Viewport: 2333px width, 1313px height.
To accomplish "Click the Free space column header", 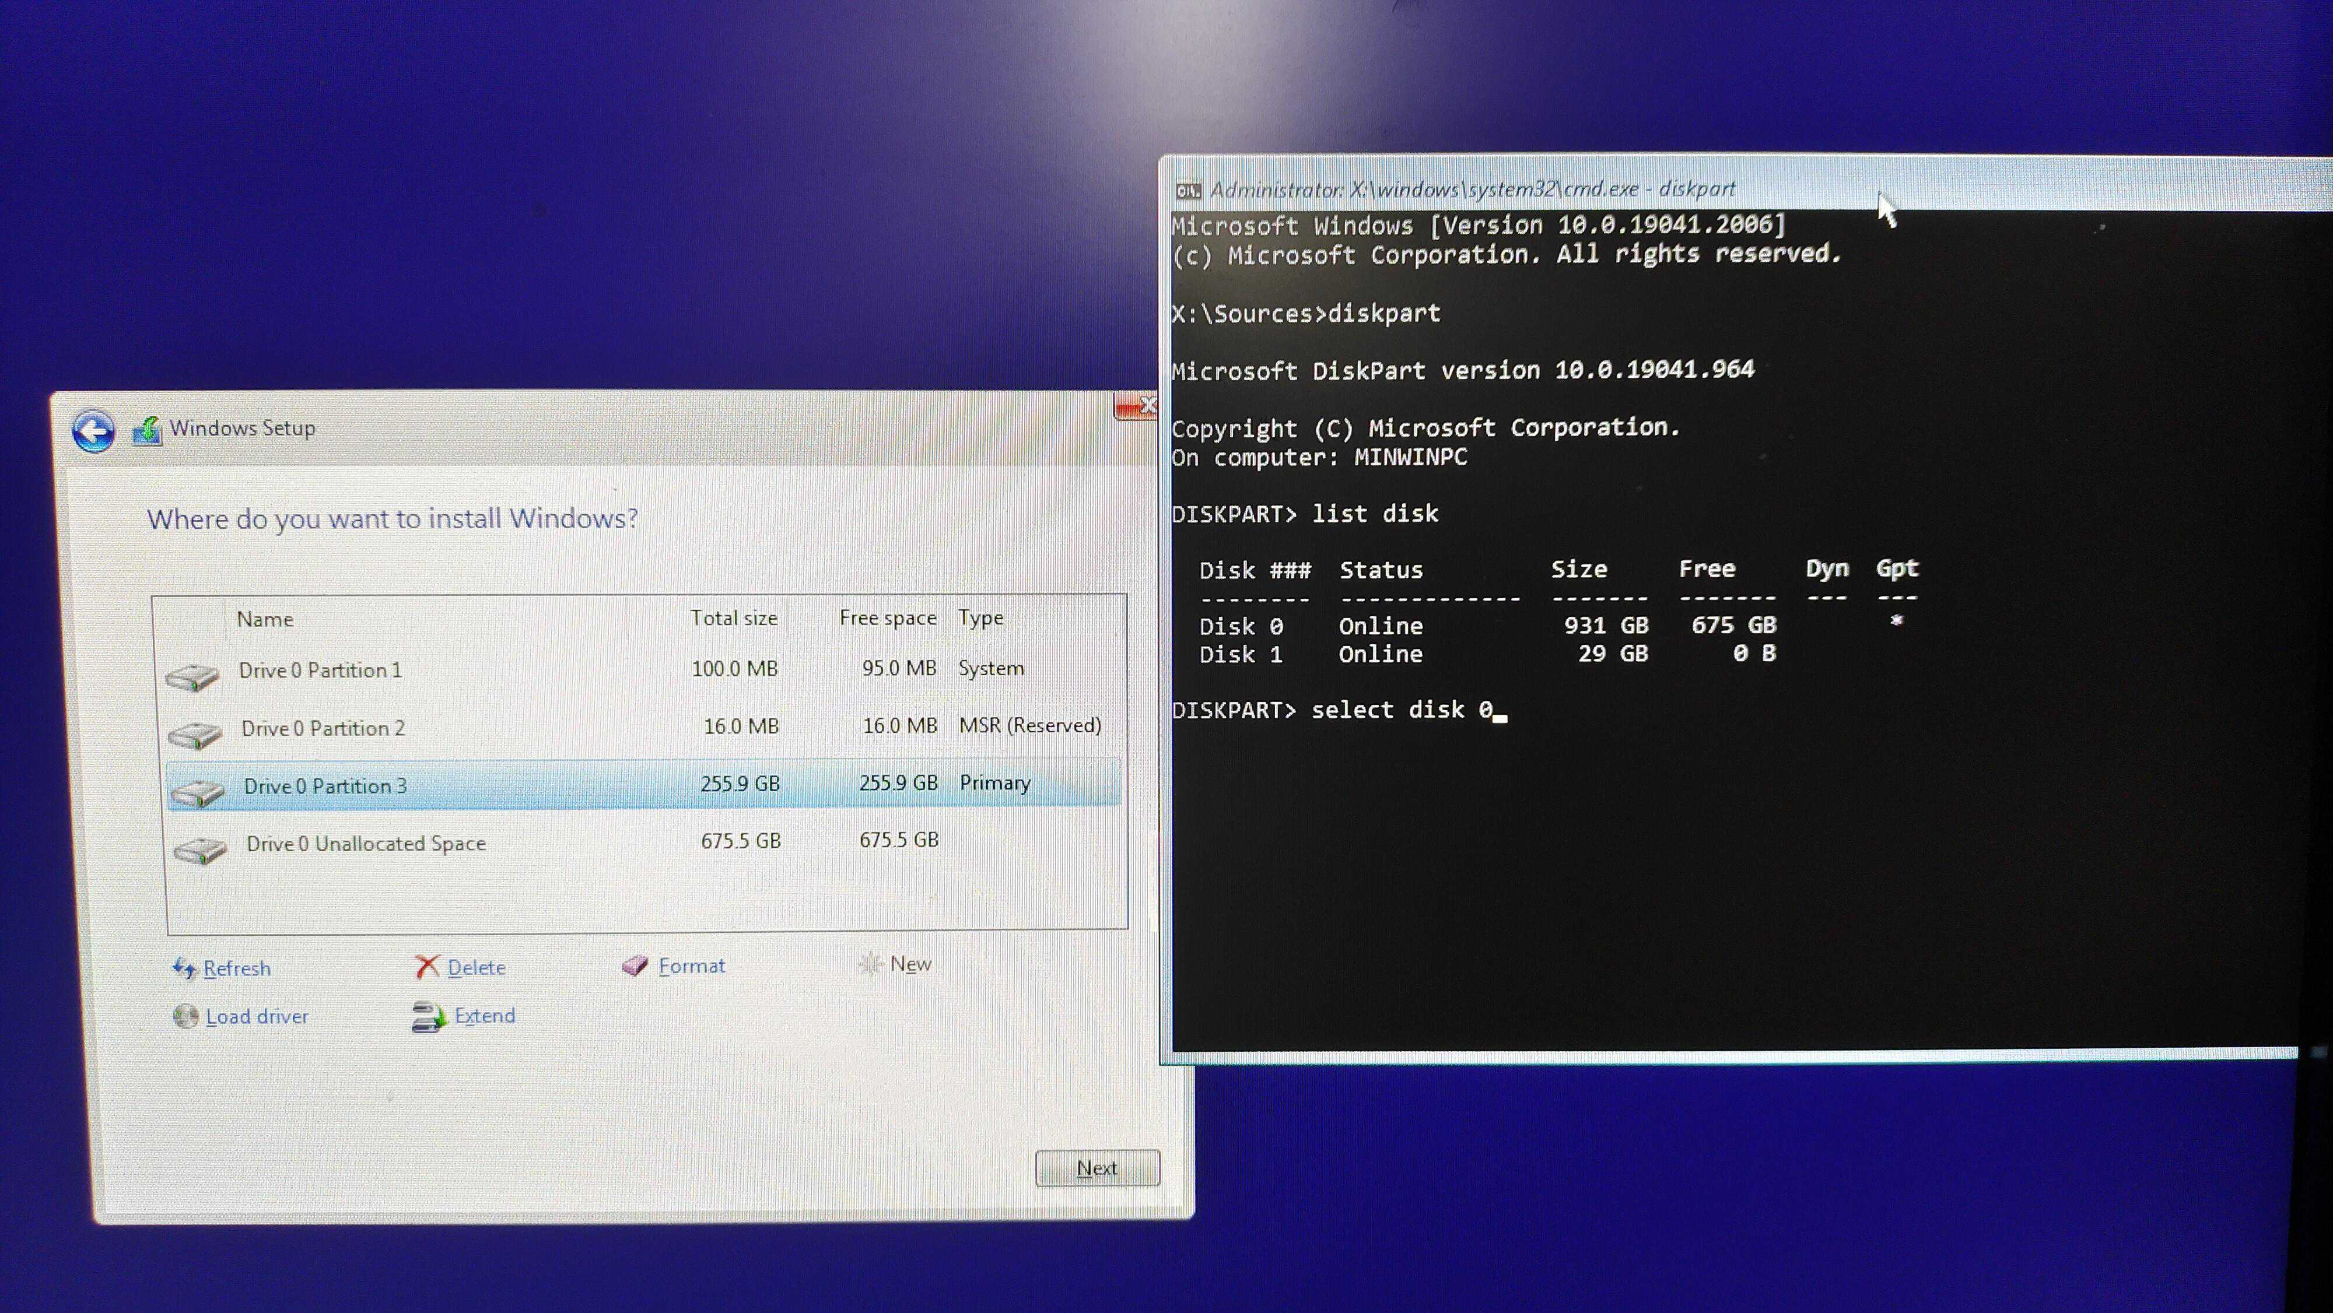I will [x=887, y=619].
